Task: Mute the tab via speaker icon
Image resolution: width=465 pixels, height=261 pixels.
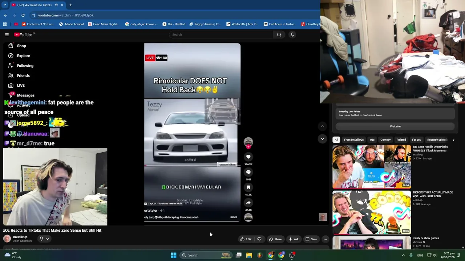Action: [x=56, y=5]
